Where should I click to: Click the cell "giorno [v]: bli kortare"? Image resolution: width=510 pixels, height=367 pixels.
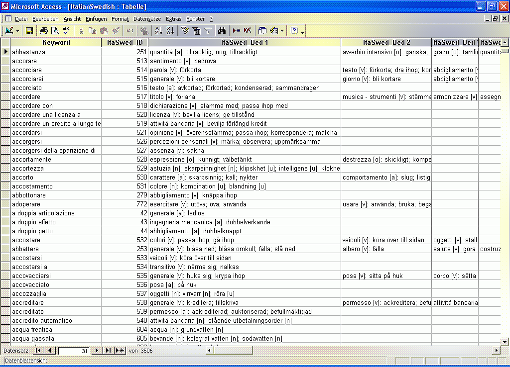(386, 79)
